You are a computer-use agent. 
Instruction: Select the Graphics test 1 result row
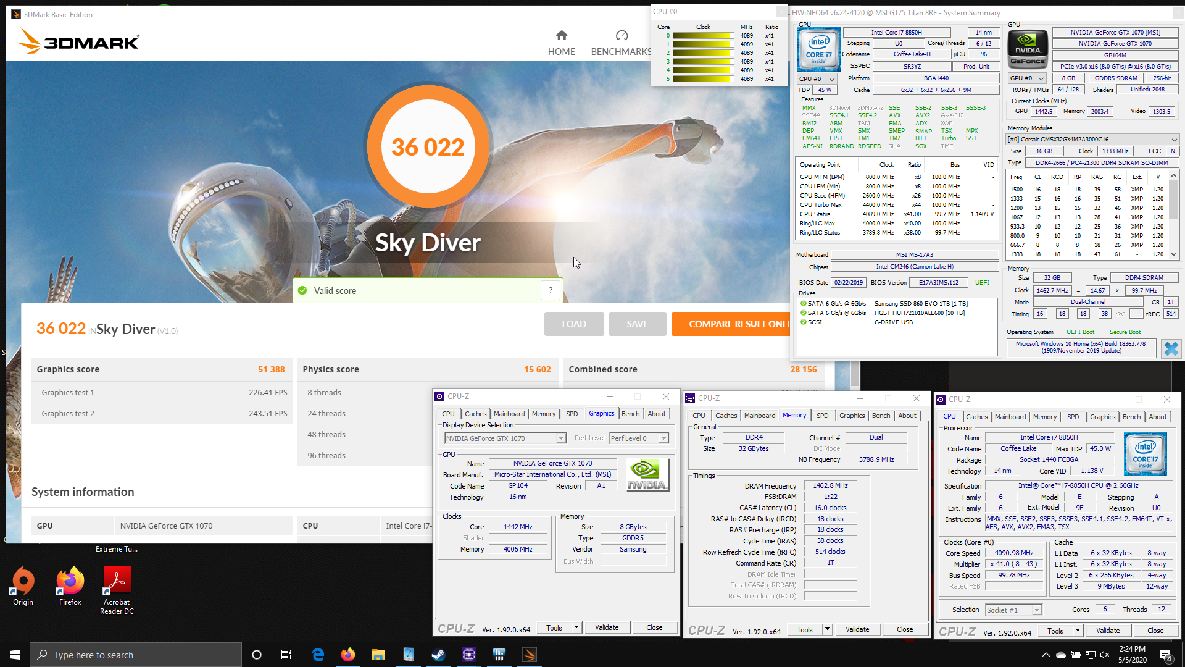162,392
